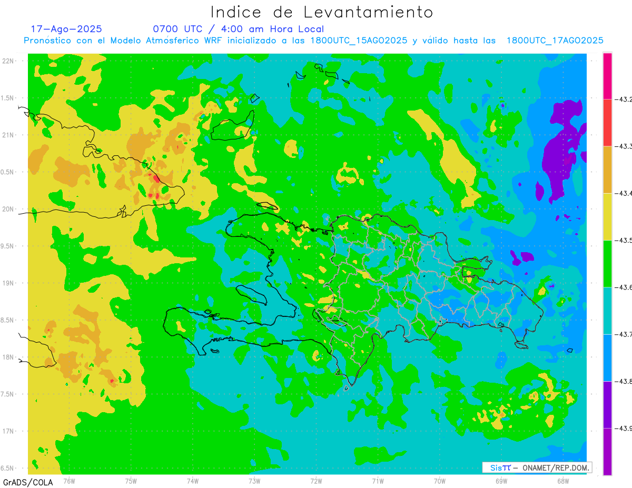Click the title "Indice de Levantamiento"
This screenshot has width=632, height=488.
pyautogui.click(x=322, y=12)
